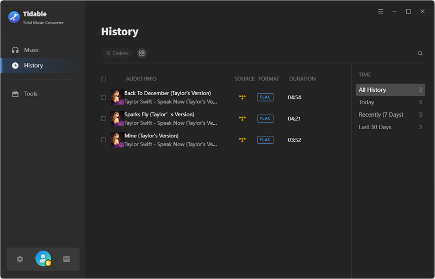Click the 04:54 duration value

(x=294, y=97)
